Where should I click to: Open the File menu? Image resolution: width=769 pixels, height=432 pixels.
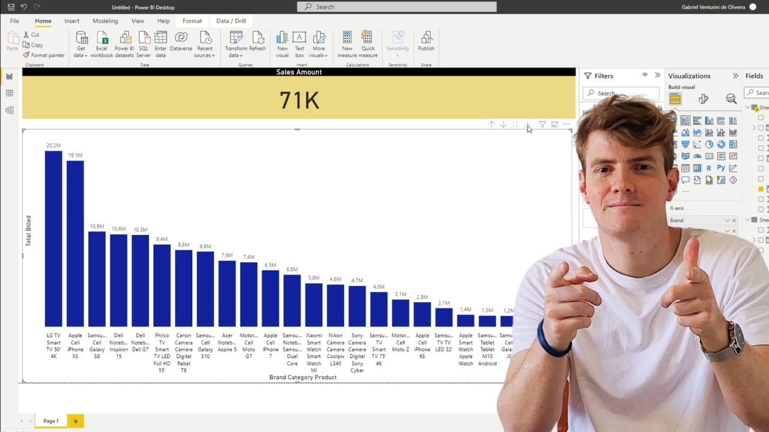pos(14,21)
